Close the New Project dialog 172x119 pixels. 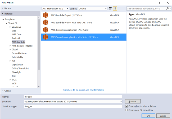point(168,3)
